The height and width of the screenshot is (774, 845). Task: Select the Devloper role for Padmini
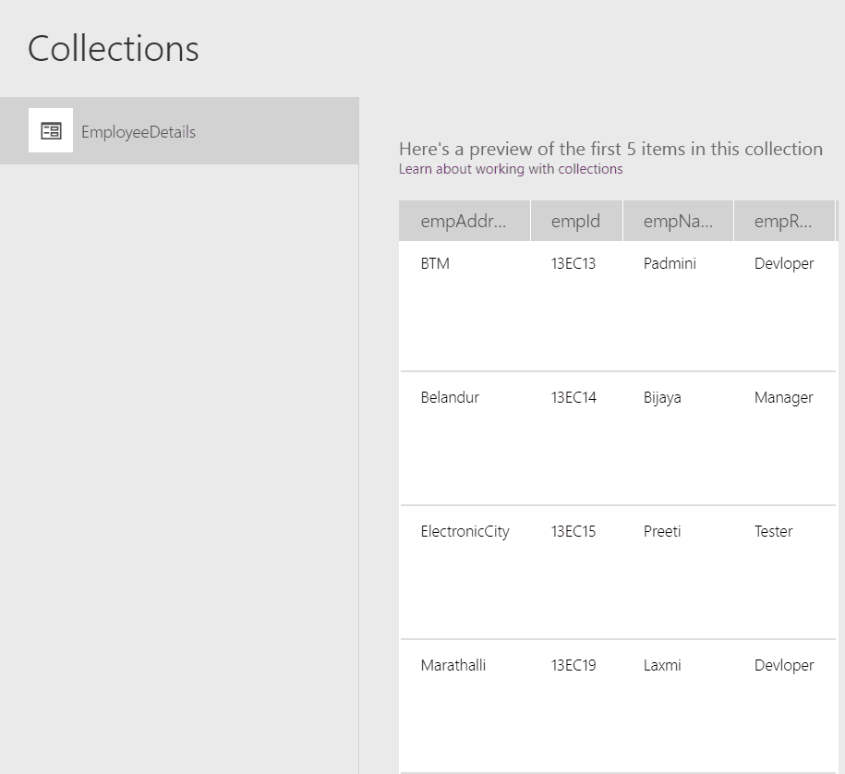(x=784, y=263)
